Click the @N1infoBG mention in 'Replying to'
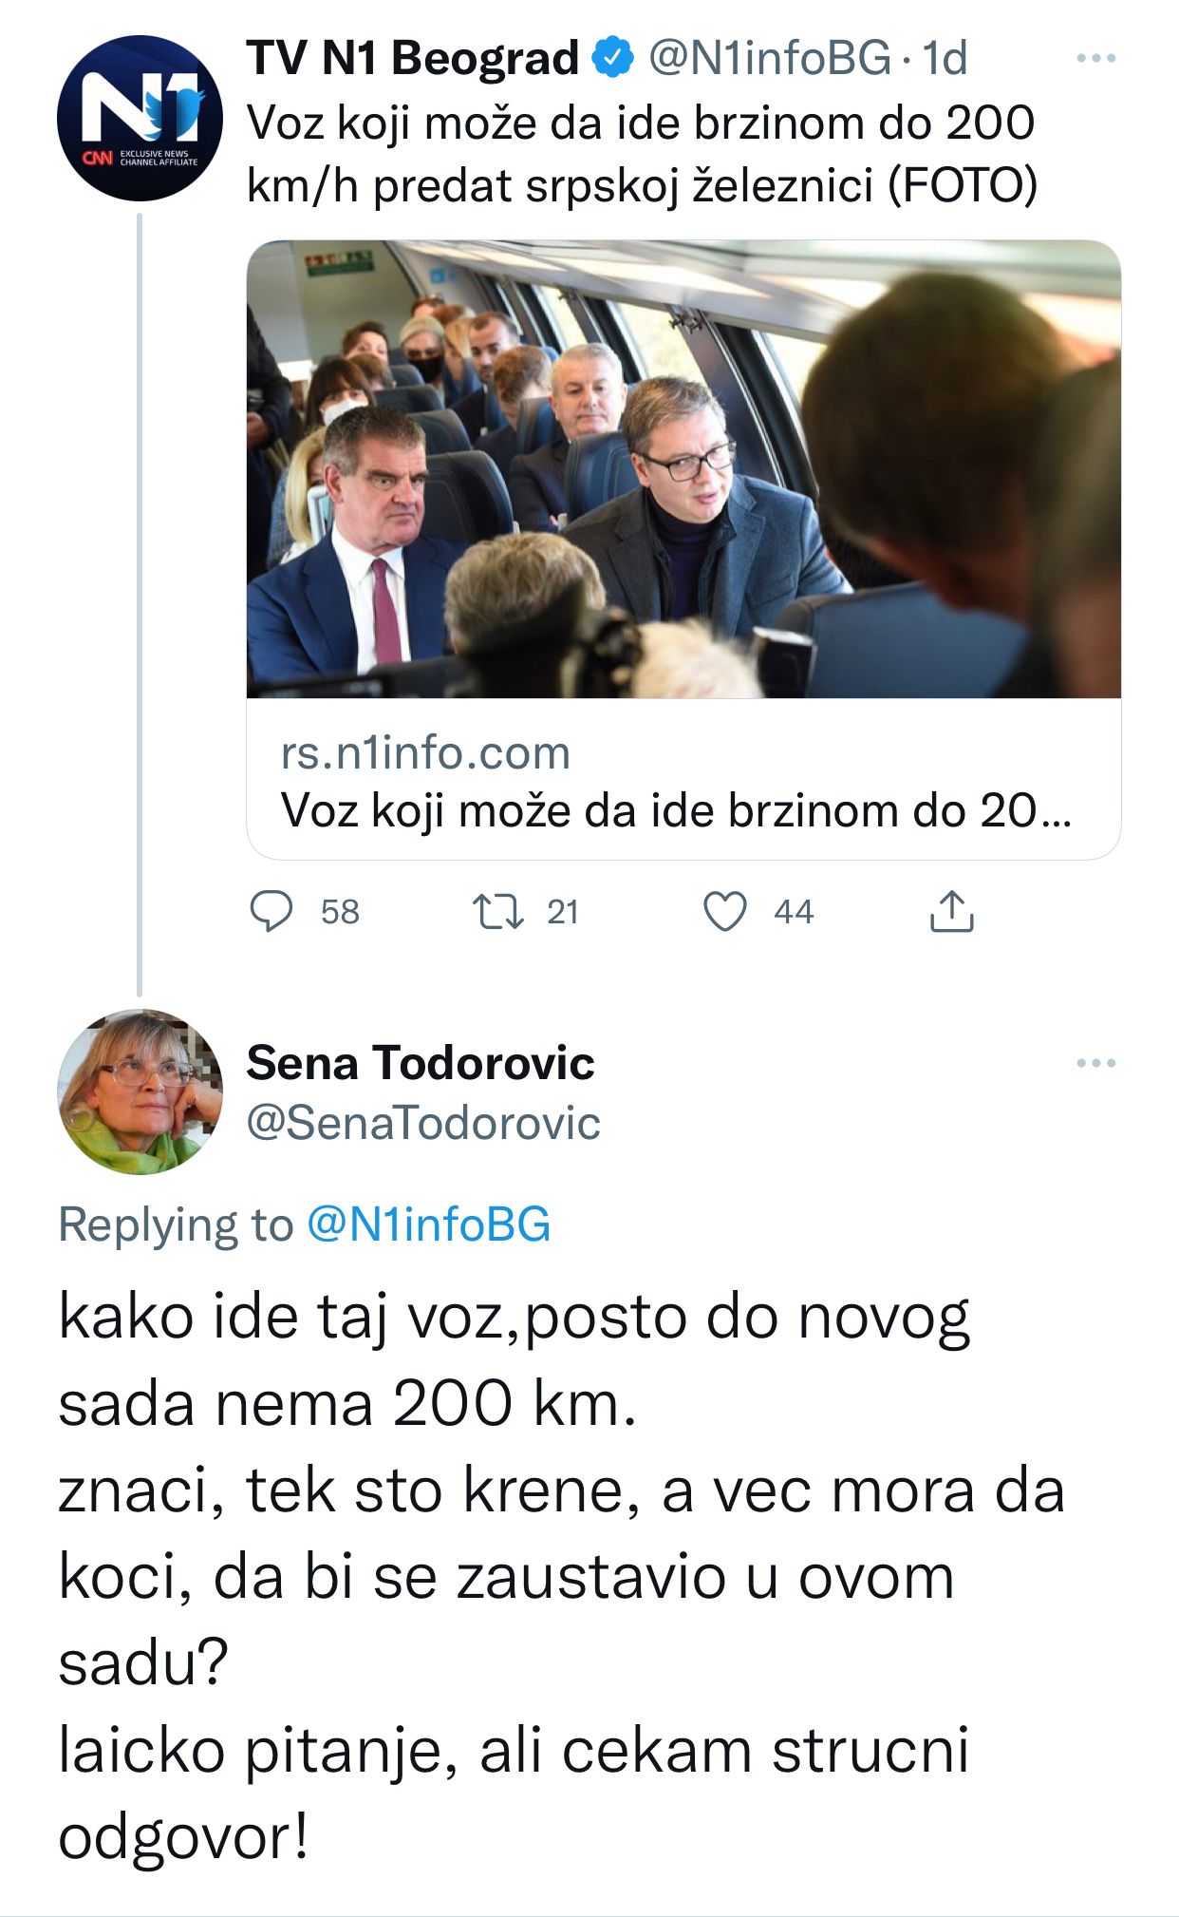Image resolution: width=1179 pixels, height=1917 pixels. click(x=428, y=1224)
